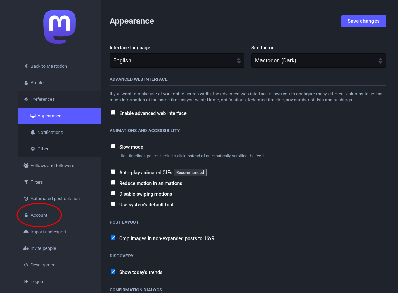The width and height of the screenshot is (398, 293).
Task: Click the back chevron icon
Action: [x=26, y=66]
